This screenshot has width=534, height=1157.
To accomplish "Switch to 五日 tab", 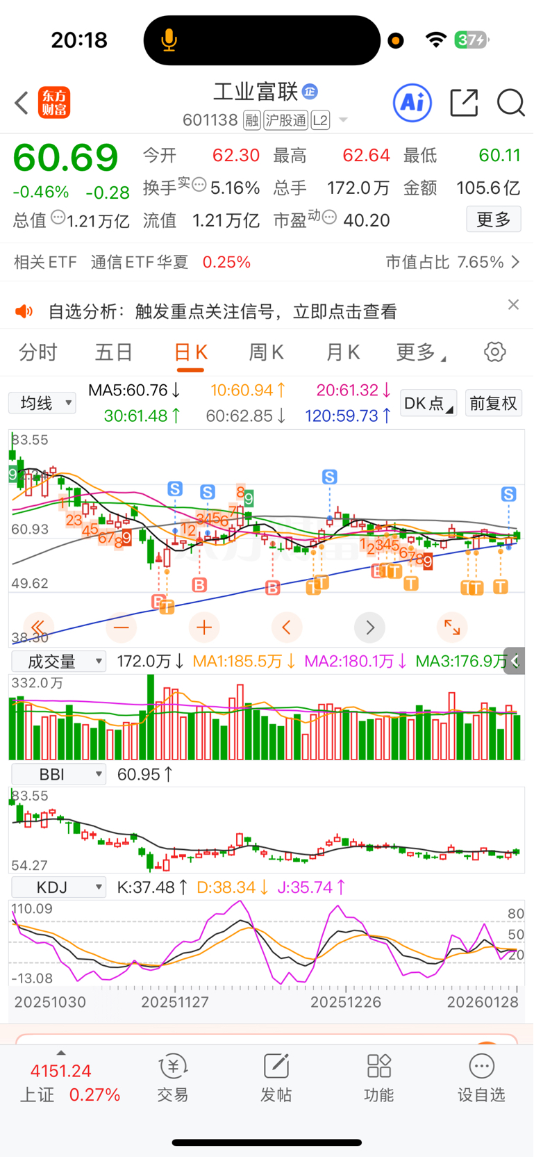I will pos(114,352).
